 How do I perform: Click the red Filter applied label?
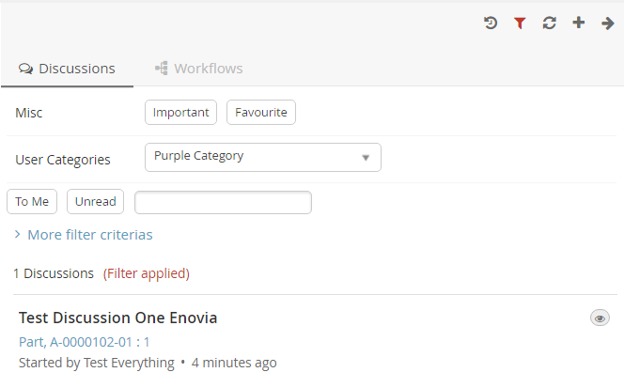147,273
